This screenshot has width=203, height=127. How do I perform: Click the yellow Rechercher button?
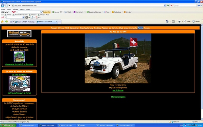(x=47, y=12)
